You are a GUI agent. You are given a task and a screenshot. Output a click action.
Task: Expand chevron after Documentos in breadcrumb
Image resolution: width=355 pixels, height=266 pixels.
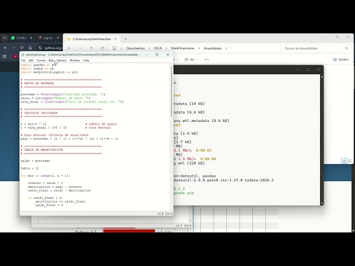[x=149, y=48]
